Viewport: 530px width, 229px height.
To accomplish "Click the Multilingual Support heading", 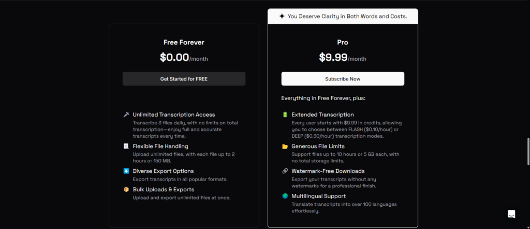I will pyautogui.click(x=319, y=196).
